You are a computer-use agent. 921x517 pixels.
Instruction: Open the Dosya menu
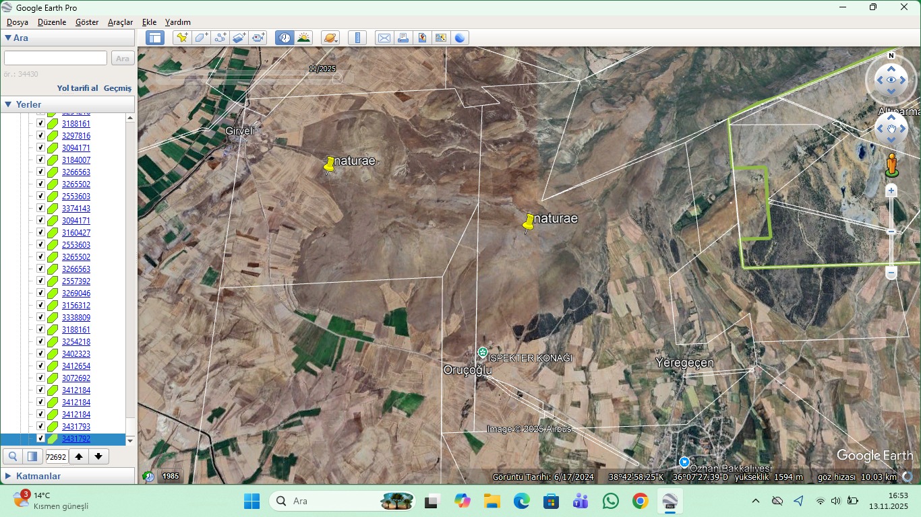tap(18, 22)
